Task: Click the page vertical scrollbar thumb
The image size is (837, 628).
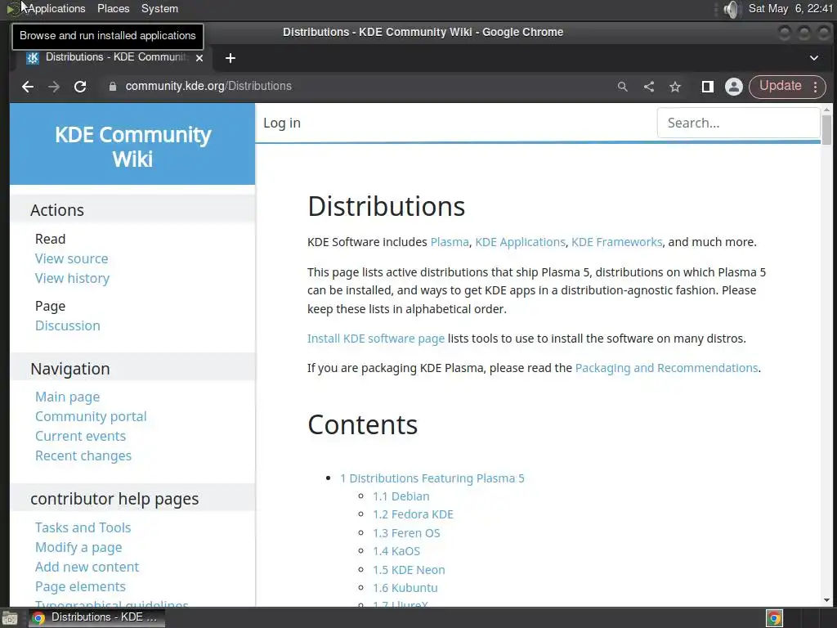Action: tap(826, 130)
